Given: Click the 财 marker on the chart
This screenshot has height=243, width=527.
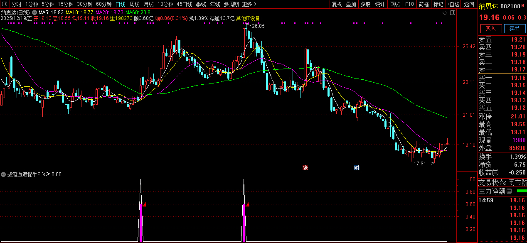Looking at the screenshot, I should coord(357,168).
